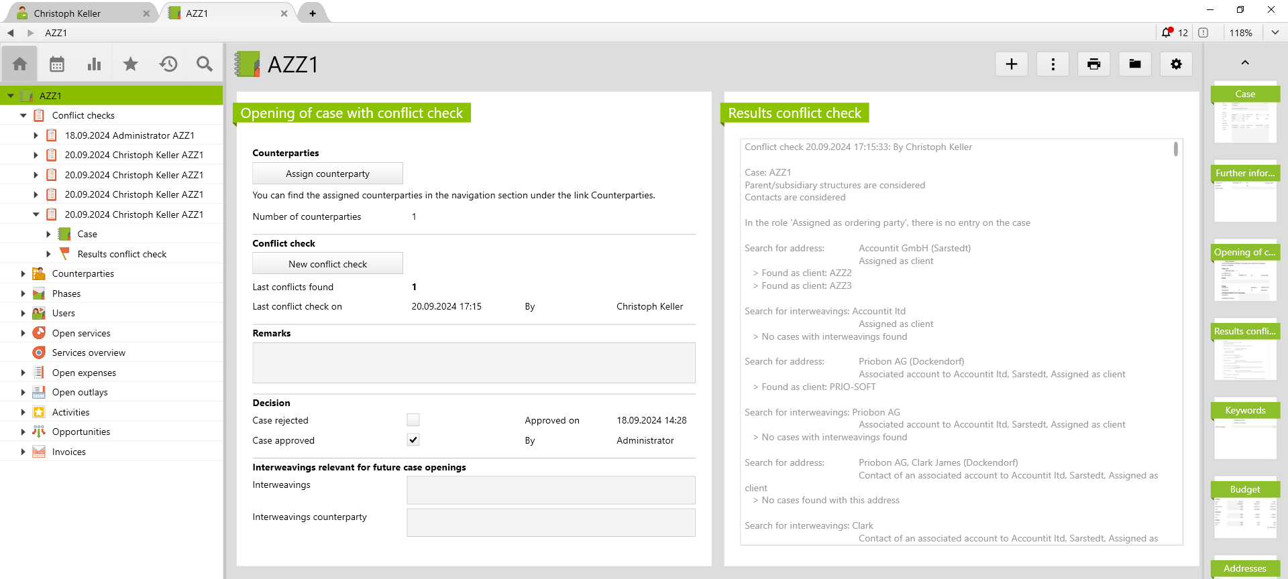The image size is (1288, 579).
Task: Expand the Phases tree node
Action: pos(23,294)
